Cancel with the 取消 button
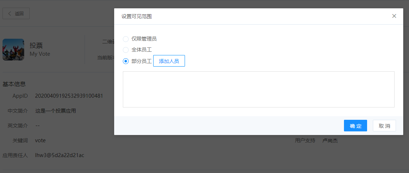This screenshot has width=409, height=173. 384,126
